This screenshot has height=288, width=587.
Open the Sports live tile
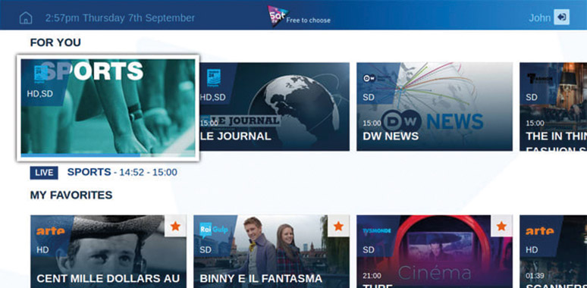[x=108, y=108]
